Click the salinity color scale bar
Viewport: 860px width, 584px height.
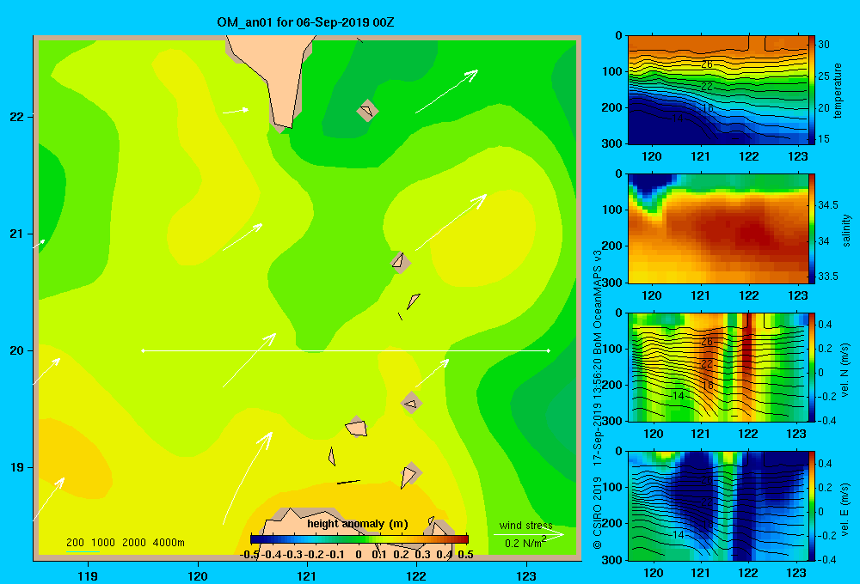(812, 228)
